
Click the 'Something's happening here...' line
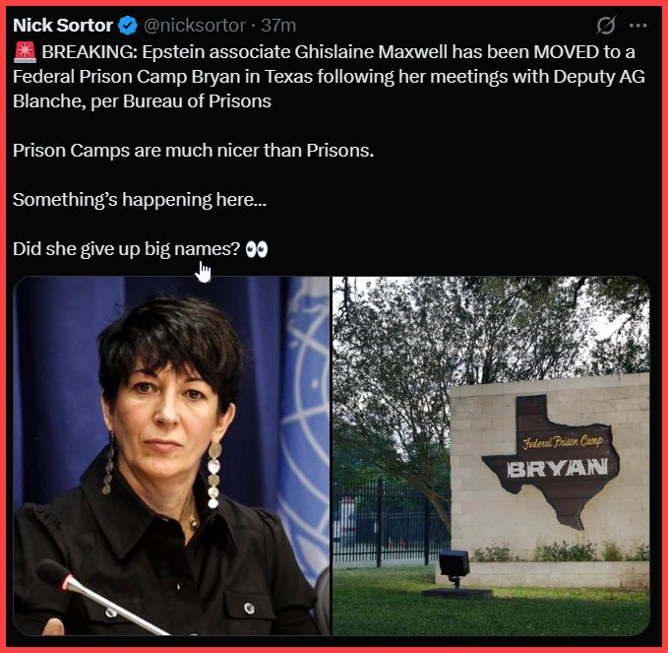(x=140, y=200)
